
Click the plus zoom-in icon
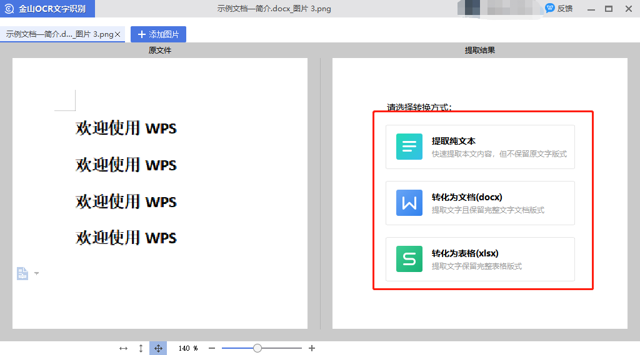(312, 348)
